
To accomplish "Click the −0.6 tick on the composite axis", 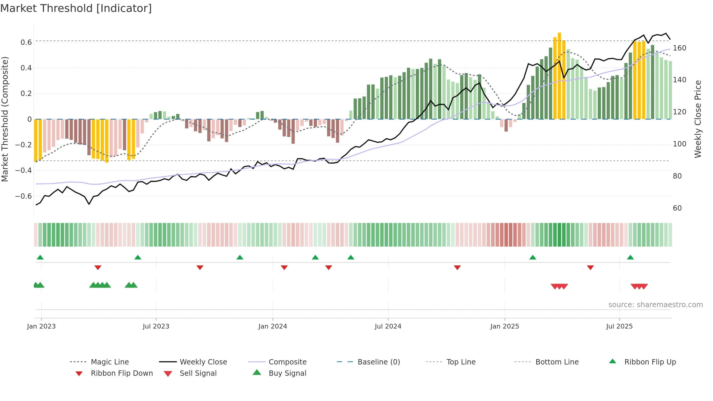I will [23, 196].
